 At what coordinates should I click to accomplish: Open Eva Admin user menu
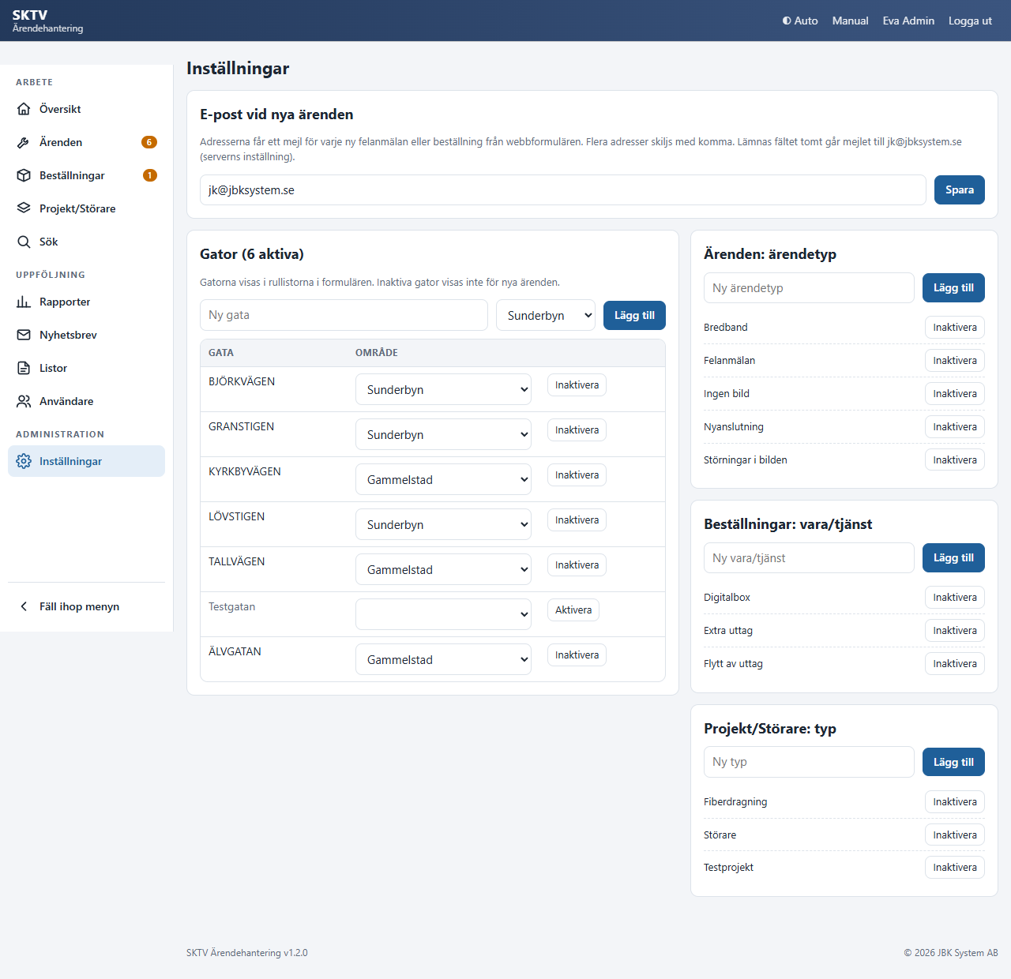pos(908,21)
